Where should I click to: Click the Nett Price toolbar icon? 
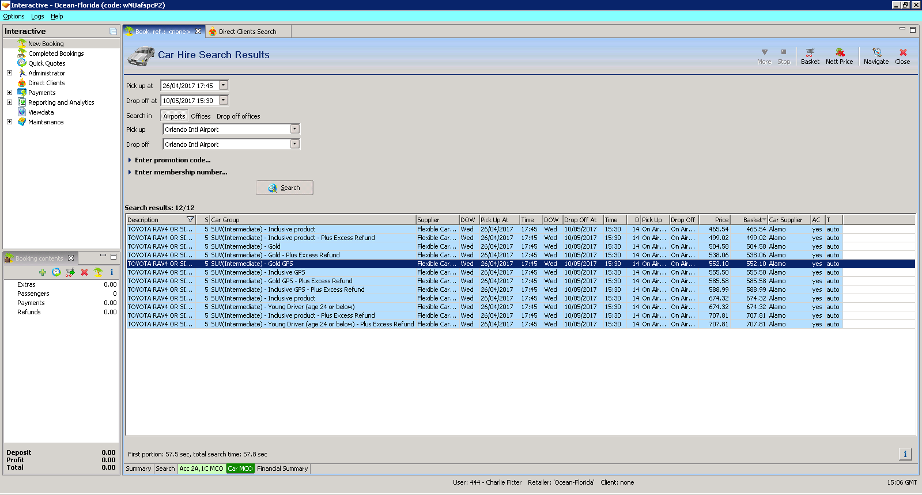(x=839, y=56)
